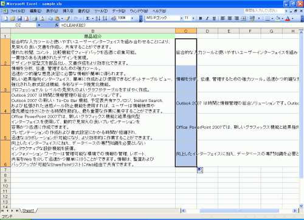Toggle Bold formatting
This screenshot has height=220, width=304.
pos(201,18)
